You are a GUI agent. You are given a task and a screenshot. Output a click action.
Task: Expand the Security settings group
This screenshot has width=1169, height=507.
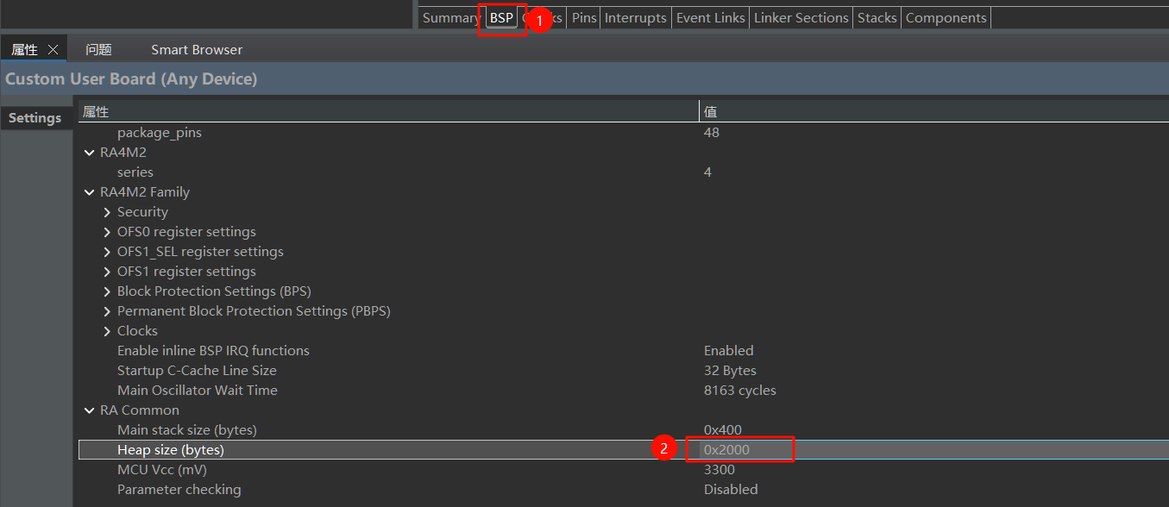106,212
